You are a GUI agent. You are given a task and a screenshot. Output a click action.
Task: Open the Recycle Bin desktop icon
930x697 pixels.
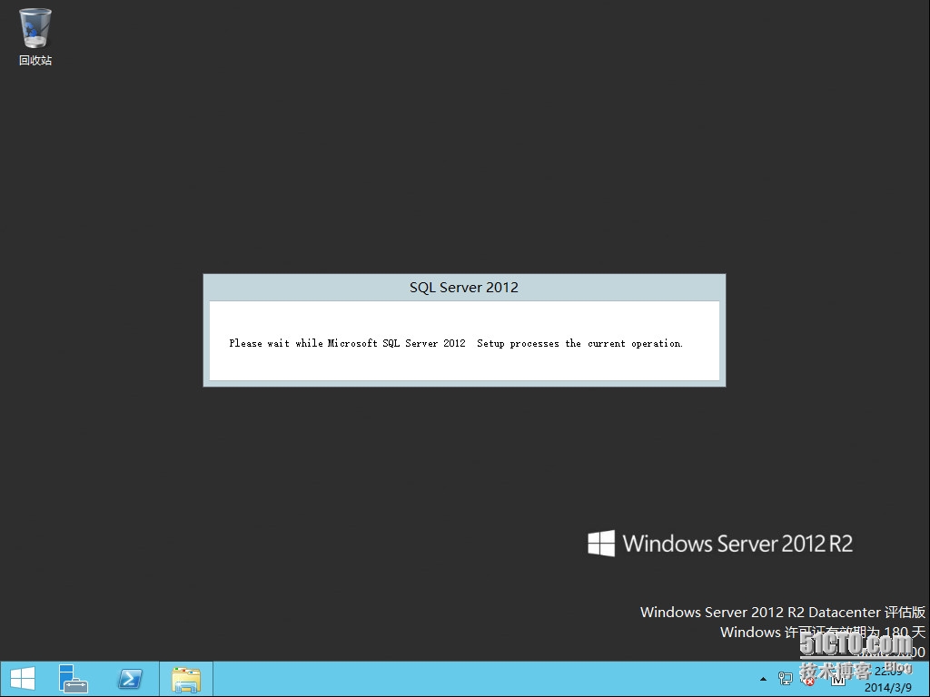(35, 36)
